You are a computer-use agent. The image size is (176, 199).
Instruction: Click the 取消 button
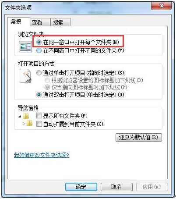(x=116, y=187)
